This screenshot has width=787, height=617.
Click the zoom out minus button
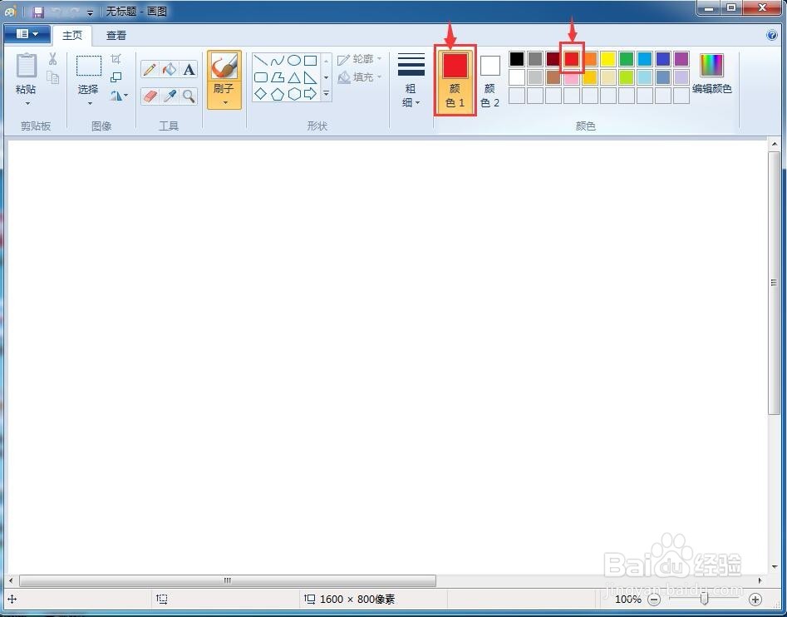(x=654, y=599)
